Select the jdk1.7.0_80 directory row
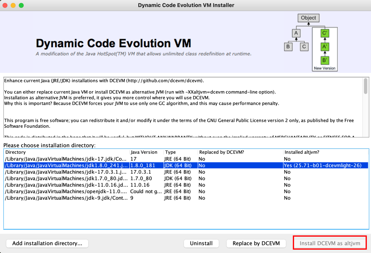Viewport: 371px width, 253px height. [186, 179]
